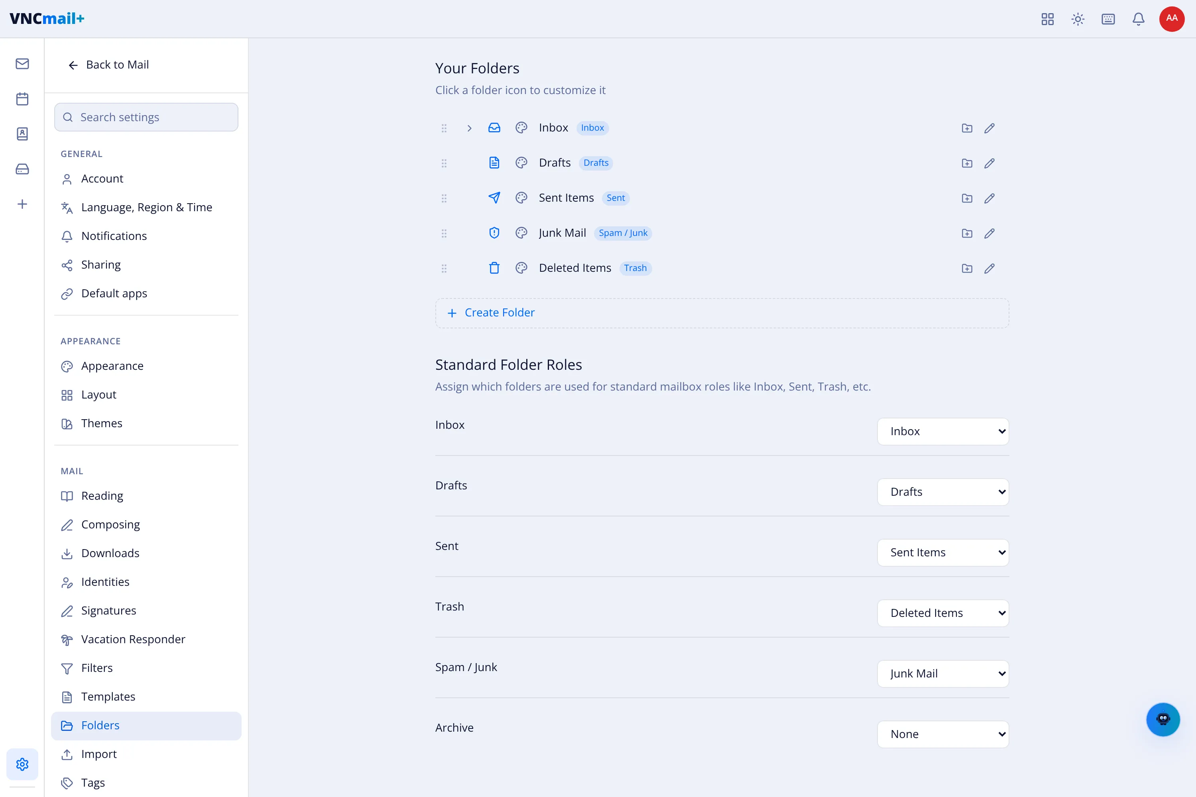Click the Deleted Items drag handle
This screenshot has height=797, width=1196.
click(444, 268)
